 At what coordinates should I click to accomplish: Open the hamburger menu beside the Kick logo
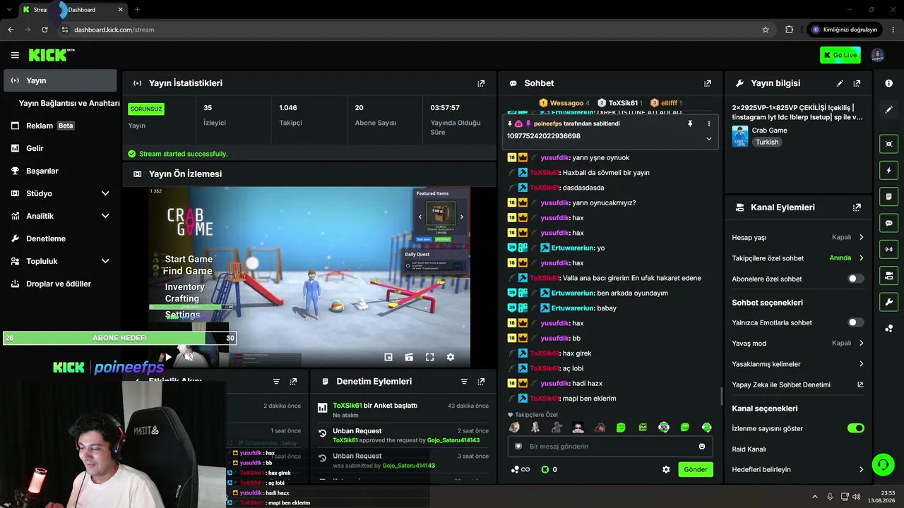point(15,55)
